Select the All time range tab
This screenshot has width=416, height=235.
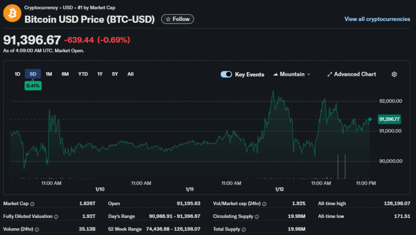click(x=130, y=74)
